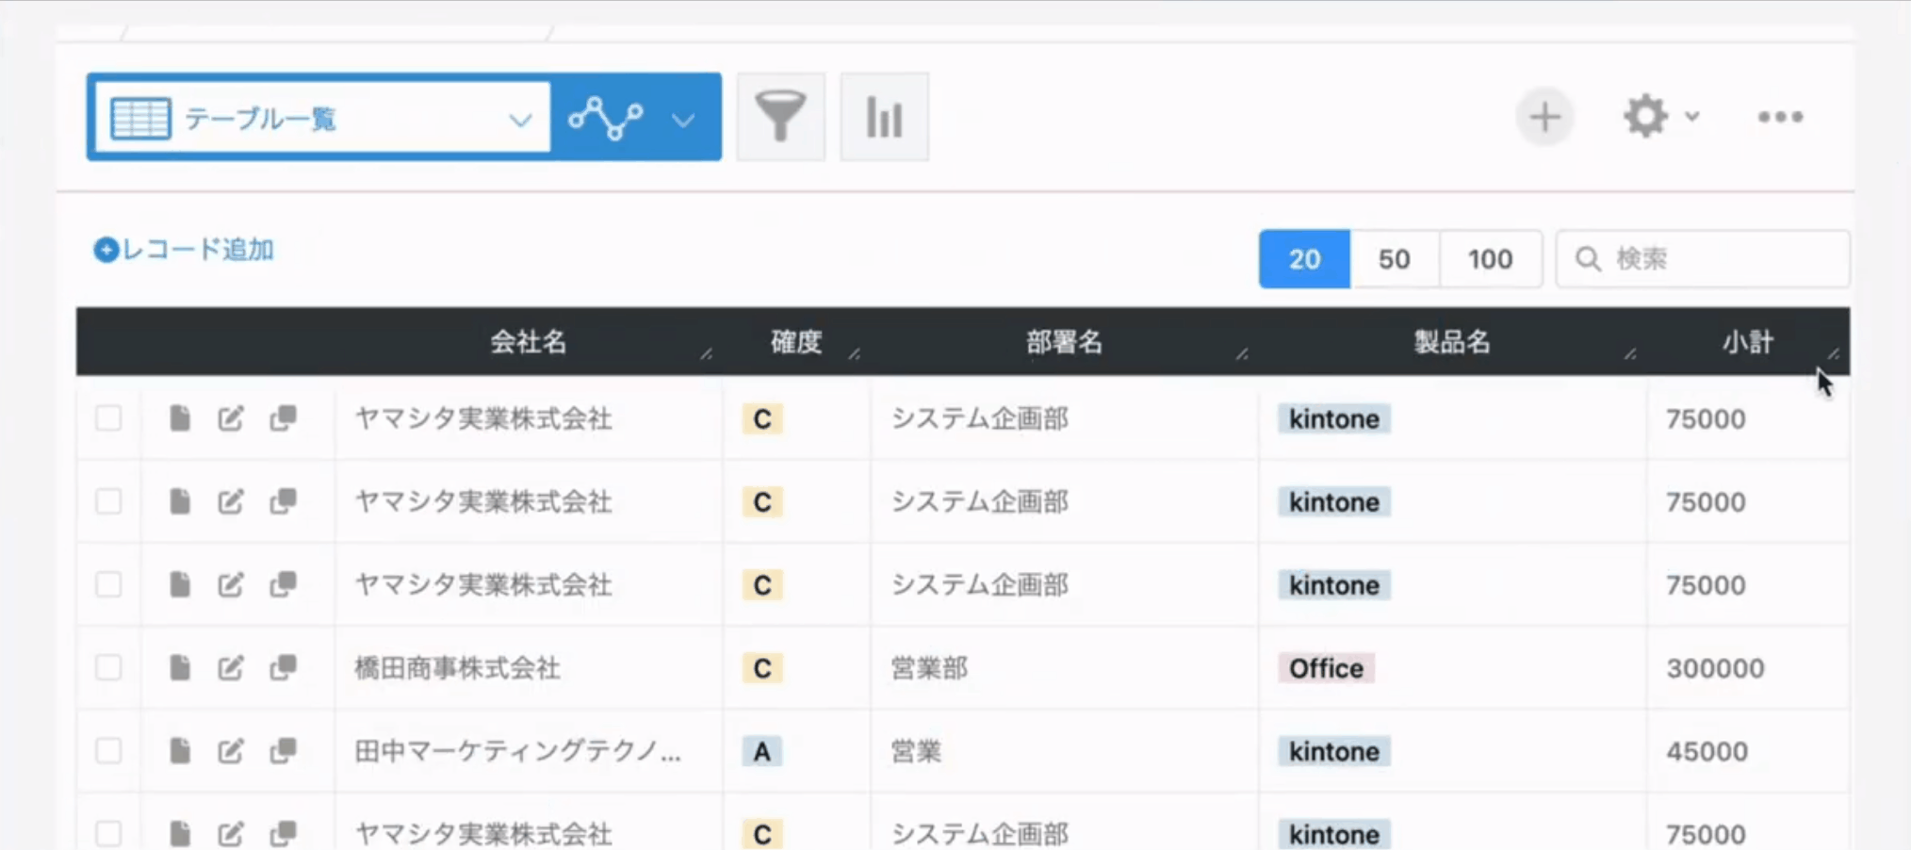This screenshot has height=850, width=1911.
Task: Duplicate the third ヤマシタ実業 record
Action: tap(283, 584)
